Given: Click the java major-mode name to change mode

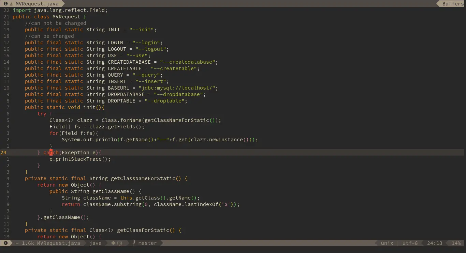Looking at the screenshot, I should pos(96,243).
